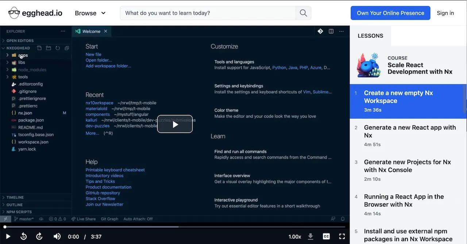The width and height of the screenshot is (467, 244).
Task: Open recent nx10wrkspace workspace
Action: coord(100,103)
